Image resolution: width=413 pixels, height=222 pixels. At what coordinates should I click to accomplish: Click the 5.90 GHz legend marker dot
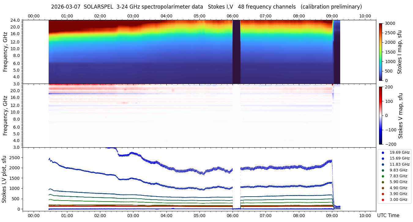coord(383,182)
